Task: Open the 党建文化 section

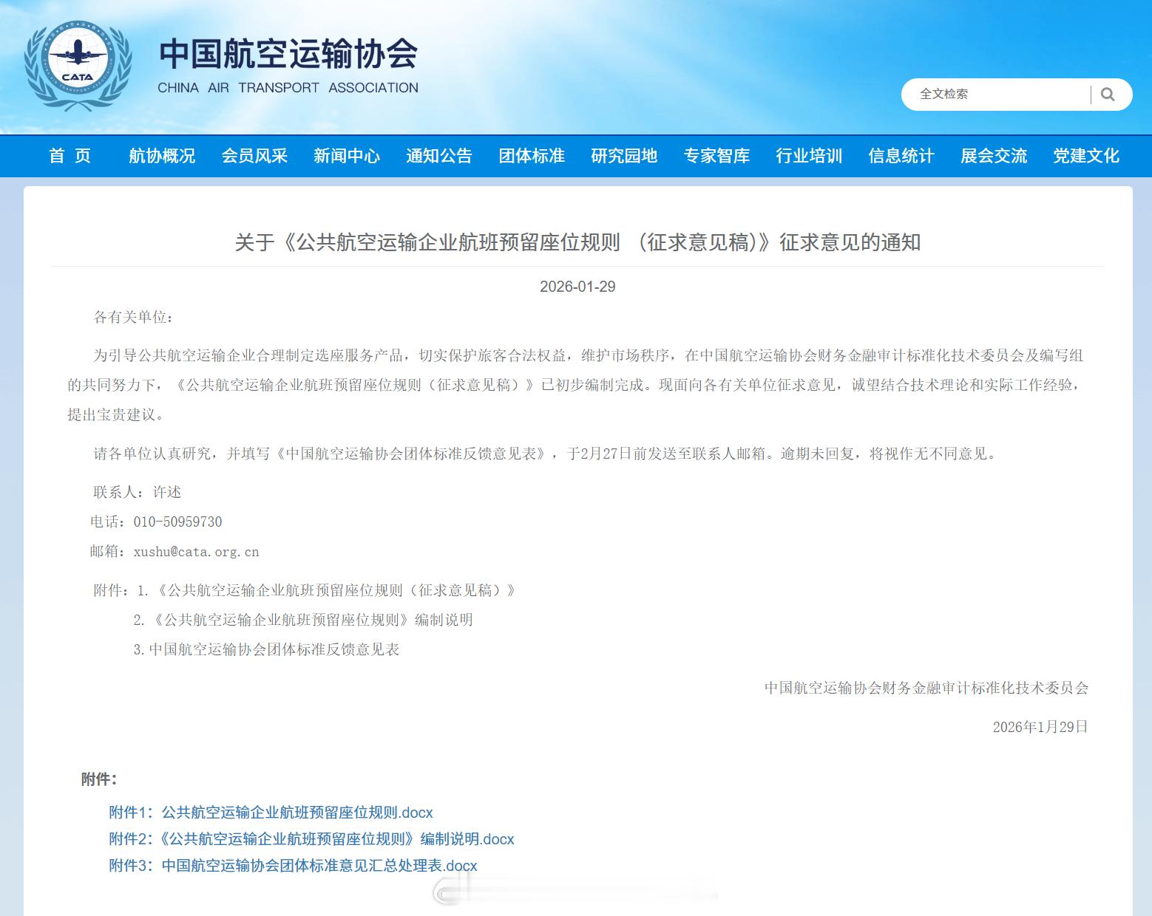Action: point(1086,156)
